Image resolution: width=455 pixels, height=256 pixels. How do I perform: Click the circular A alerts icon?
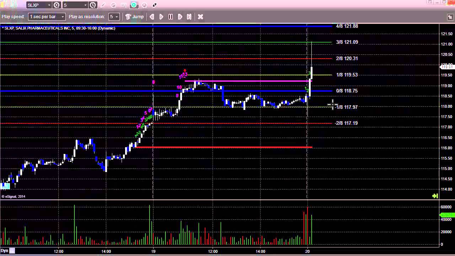coord(144,5)
